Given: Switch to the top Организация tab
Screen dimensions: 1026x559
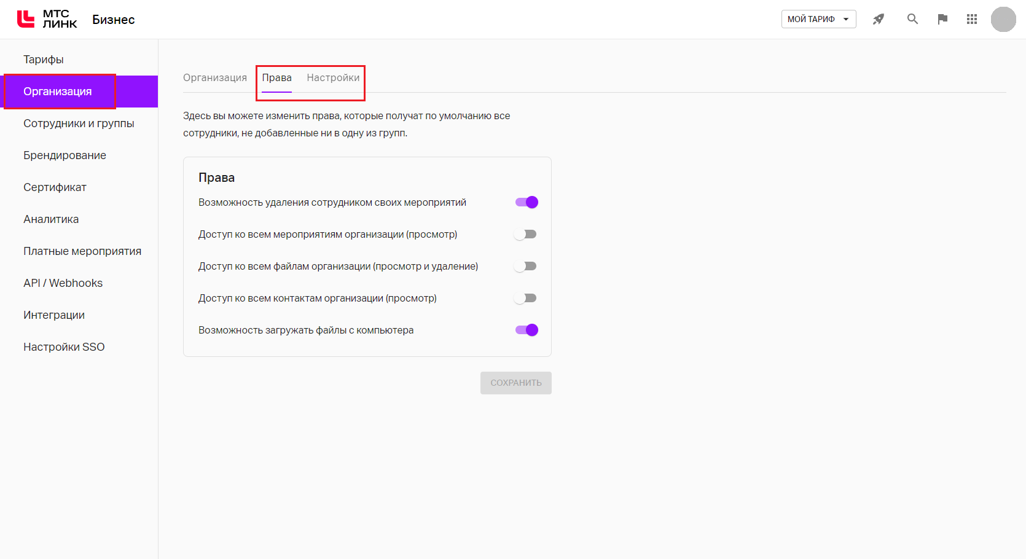Looking at the screenshot, I should click(x=215, y=77).
